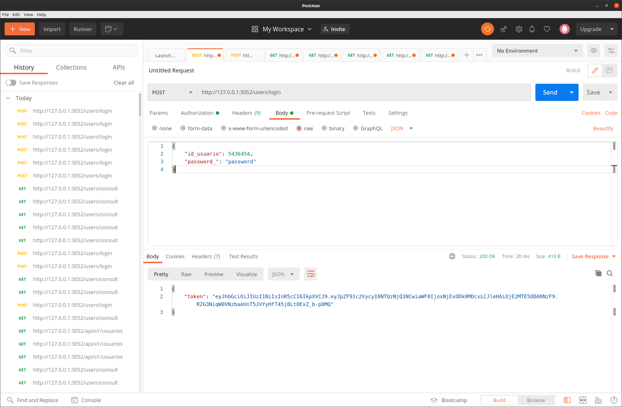The image size is (622, 407).
Task: Search within the response body
Action: click(610, 273)
